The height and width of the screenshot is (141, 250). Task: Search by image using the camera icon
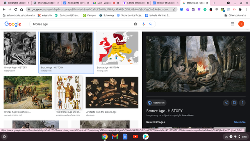point(136,24)
